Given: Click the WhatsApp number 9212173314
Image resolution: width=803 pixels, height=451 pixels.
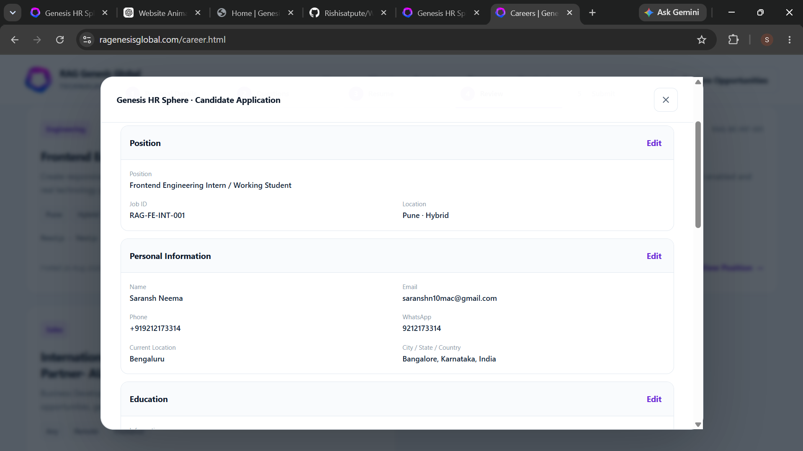Looking at the screenshot, I should tap(422, 328).
